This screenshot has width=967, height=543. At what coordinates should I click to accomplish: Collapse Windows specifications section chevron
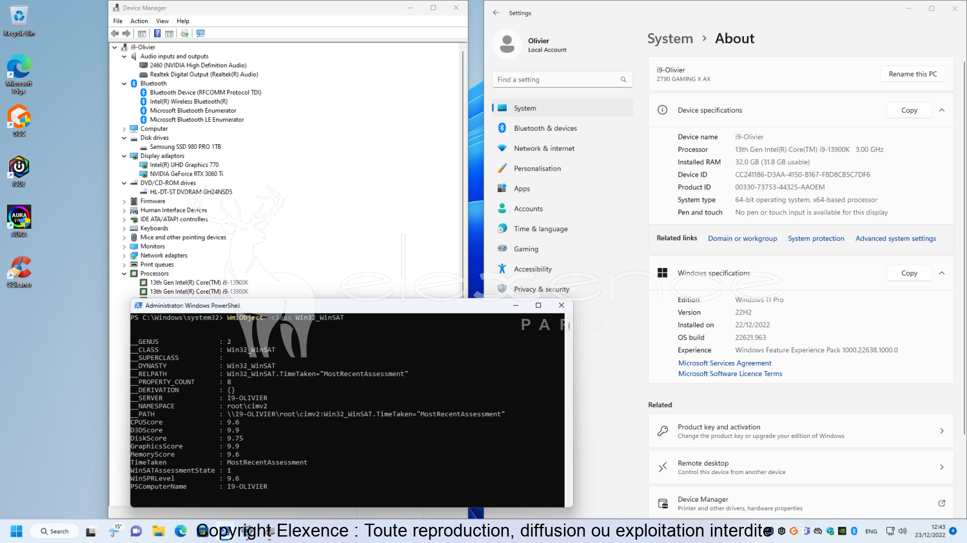[x=942, y=273]
